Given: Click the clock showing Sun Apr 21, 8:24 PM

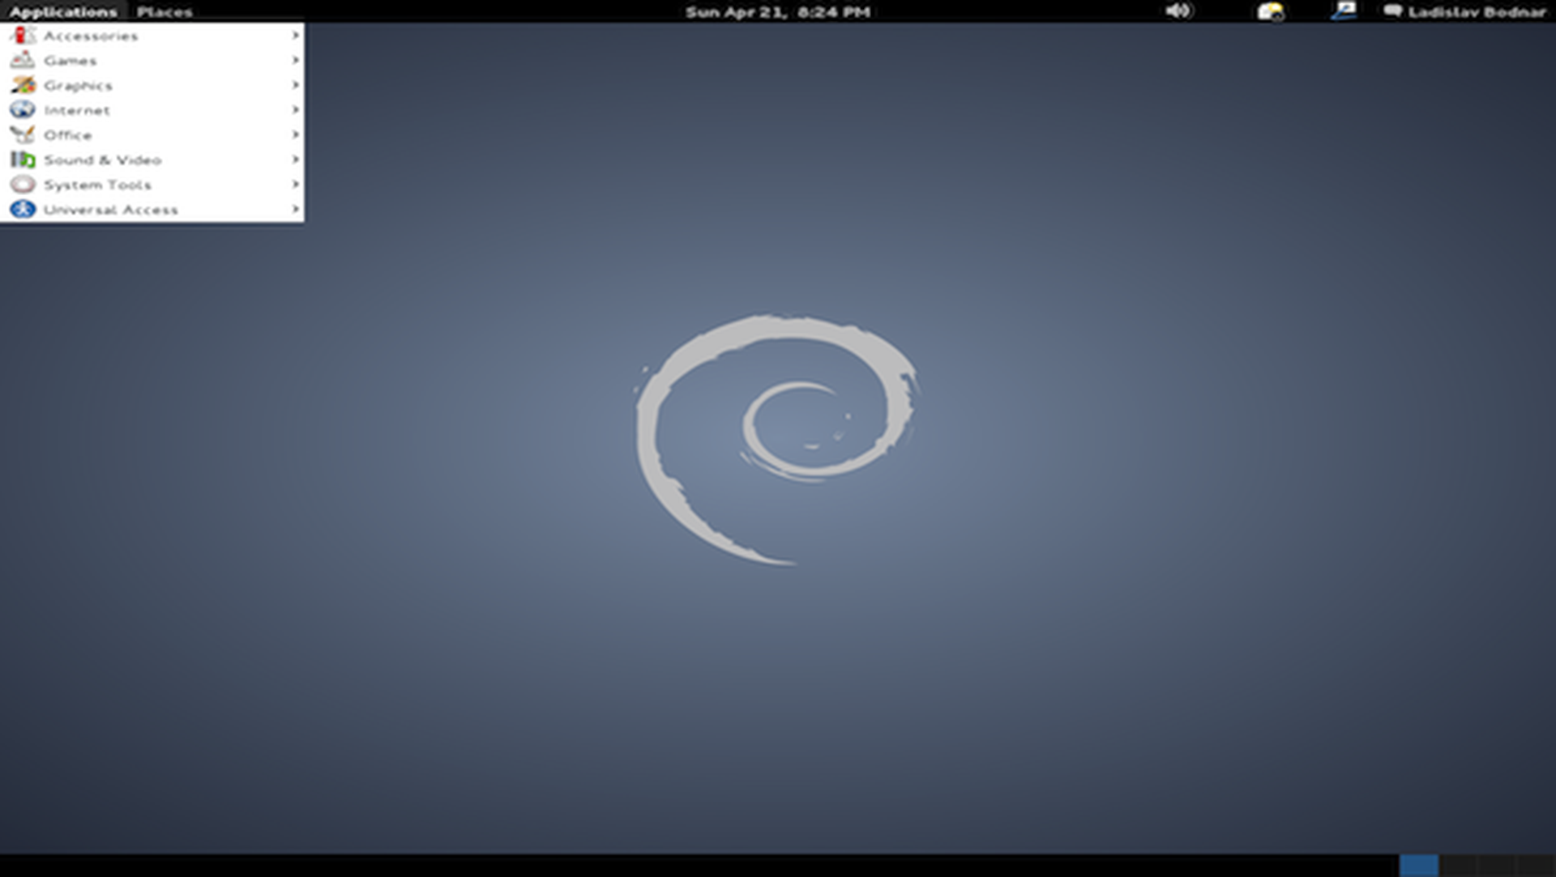Looking at the screenshot, I should (776, 11).
